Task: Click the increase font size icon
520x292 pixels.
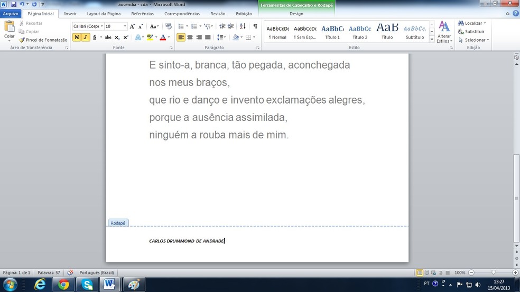Action: (x=133, y=26)
